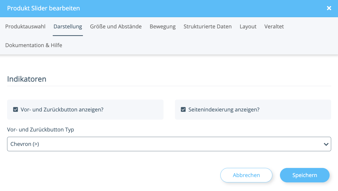Open the Veraltet tab
The width and height of the screenshot is (338, 191).
(274, 26)
